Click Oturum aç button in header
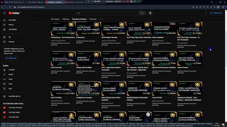 [216, 13]
